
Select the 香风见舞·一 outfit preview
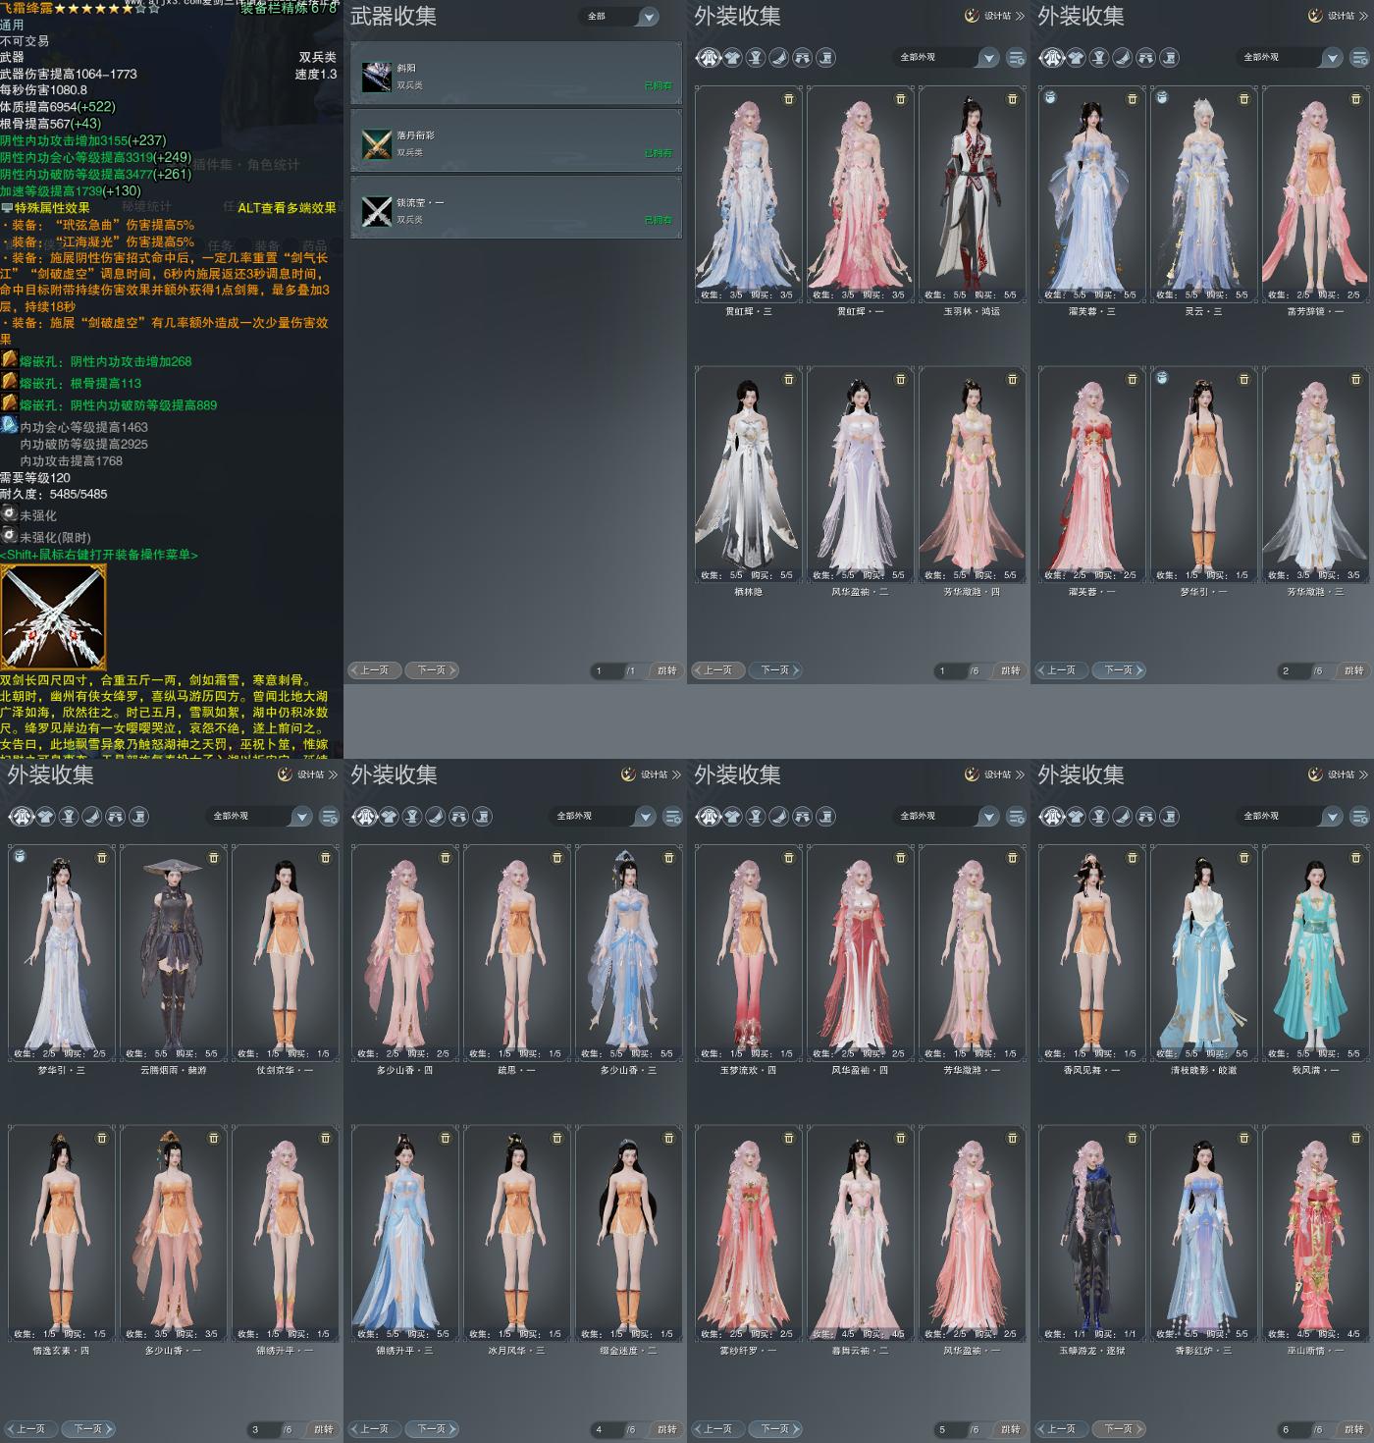point(1091,952)
